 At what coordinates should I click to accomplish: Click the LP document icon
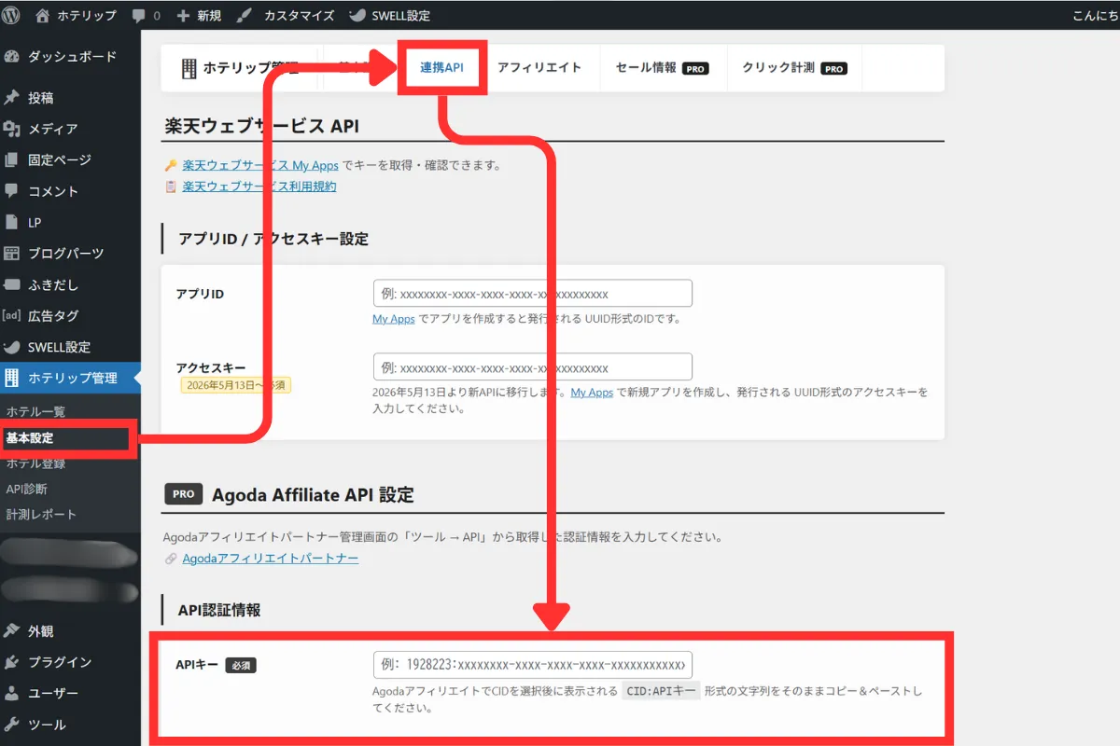click(x=12, y=222)
